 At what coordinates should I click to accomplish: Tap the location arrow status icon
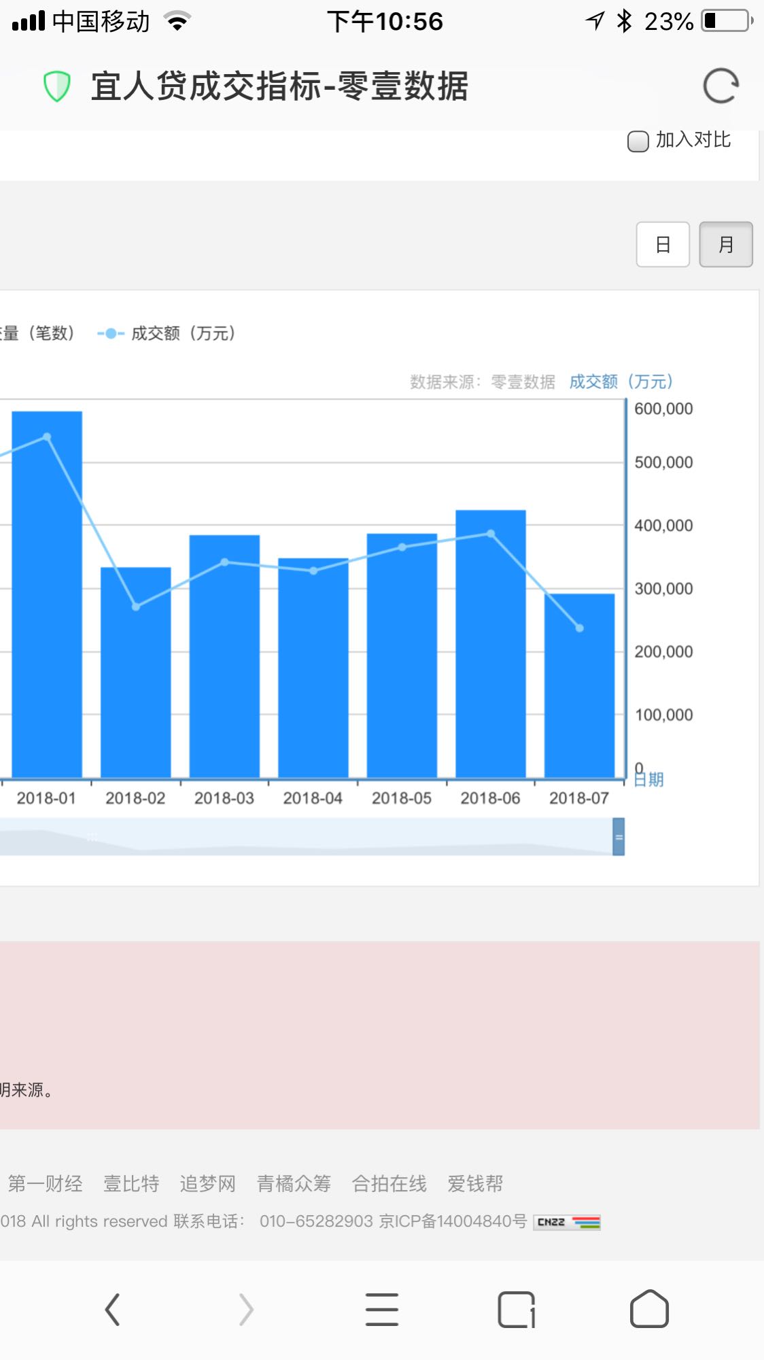tap(595, 21)
